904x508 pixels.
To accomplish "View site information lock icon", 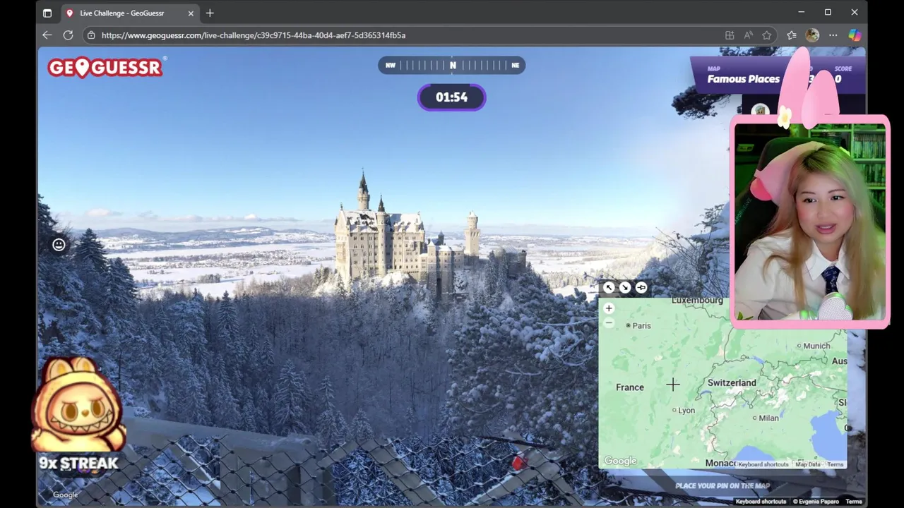I will [91, 35].
